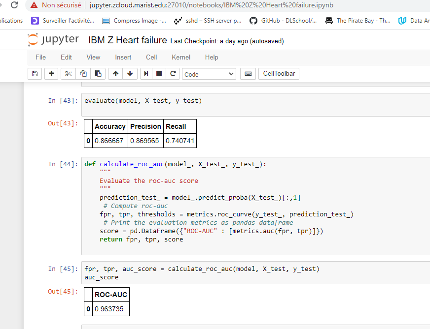Click the browser reload icon
The height and width of the screenshot is (329, 430).
coord(14,5)
